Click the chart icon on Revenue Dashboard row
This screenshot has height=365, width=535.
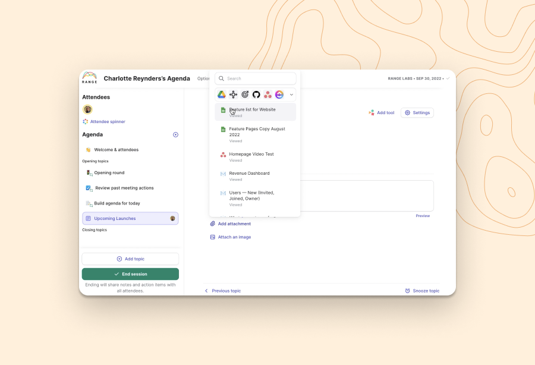point(223,174)
